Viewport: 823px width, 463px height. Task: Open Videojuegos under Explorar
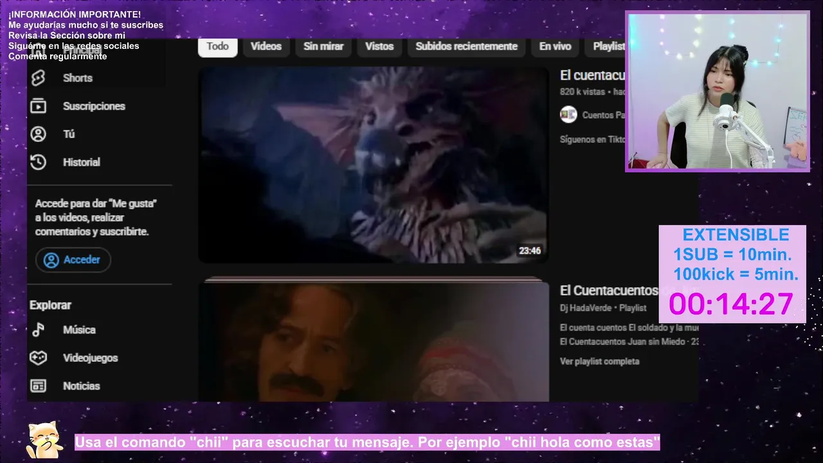pyautogui.click(x=90, y=358)
